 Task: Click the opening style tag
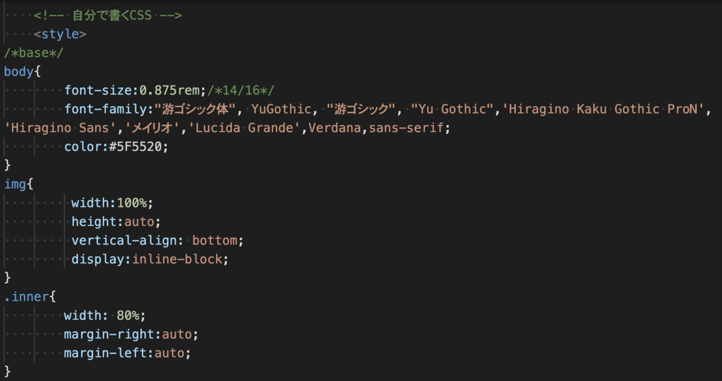(60, 34)
